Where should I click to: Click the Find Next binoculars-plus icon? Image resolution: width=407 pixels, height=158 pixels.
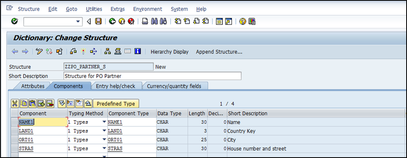pos(163,22)
